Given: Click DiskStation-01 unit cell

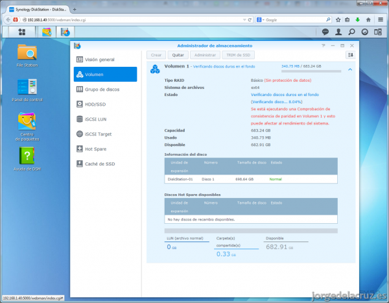Looking at the screenshot, I should 180,179.
